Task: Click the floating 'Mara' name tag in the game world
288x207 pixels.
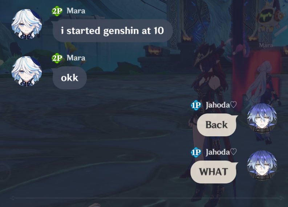Action: 266,45
